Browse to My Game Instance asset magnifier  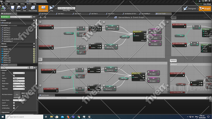[25, 96]
